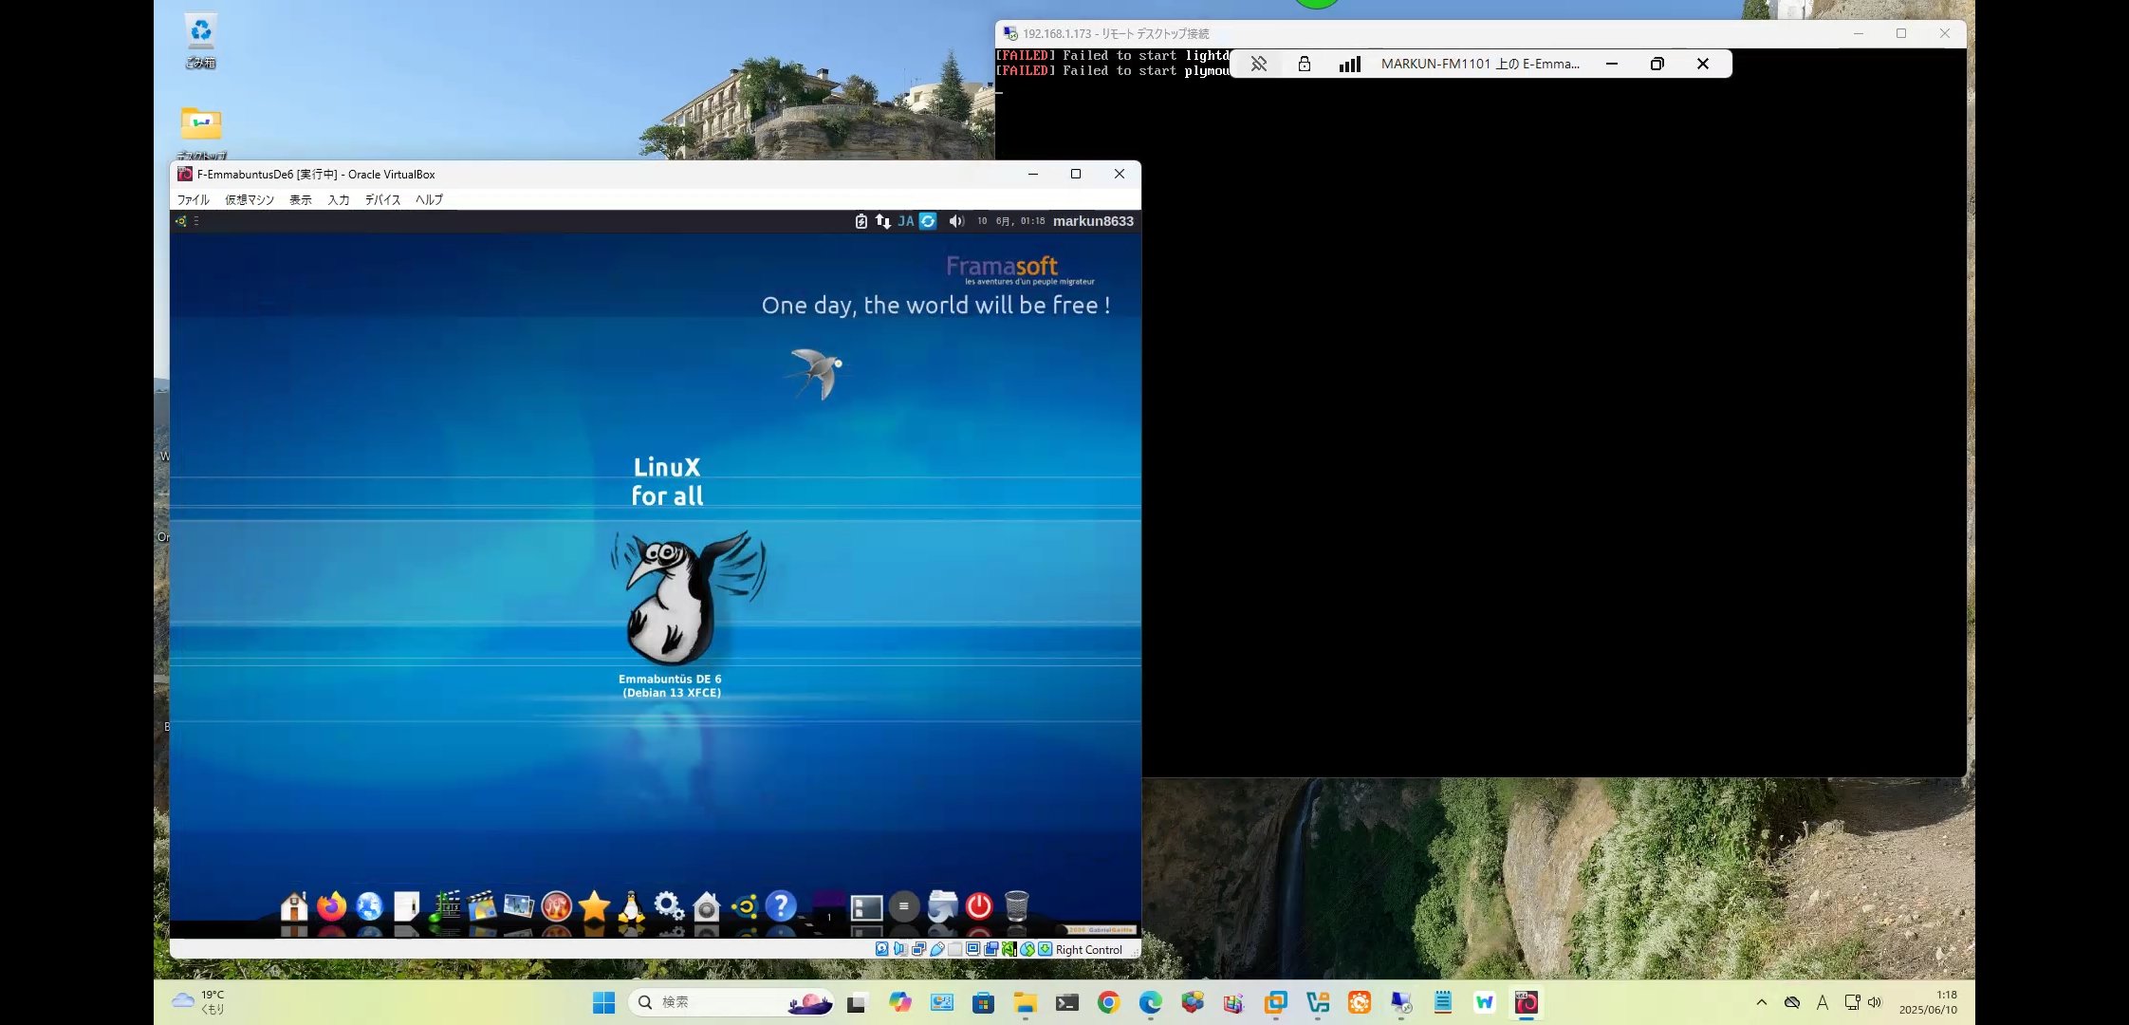This screenshot has width=2129, height=1025.
Task: Open the Recycle Bin desktop icon
Action: [200, 41]
